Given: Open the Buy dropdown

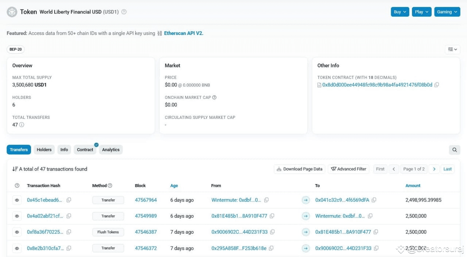Looking at the screenshot, I should pos(400,12).
